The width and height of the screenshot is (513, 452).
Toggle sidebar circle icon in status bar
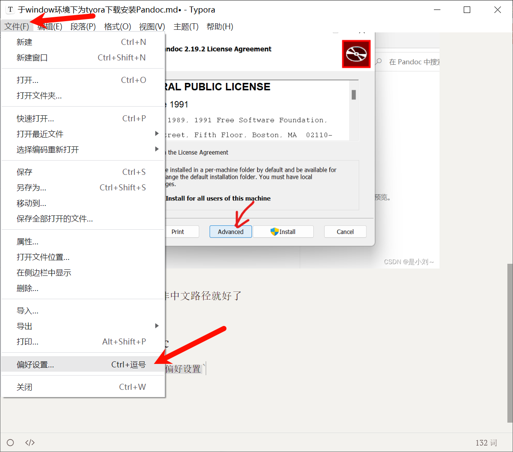click(10, 443)
